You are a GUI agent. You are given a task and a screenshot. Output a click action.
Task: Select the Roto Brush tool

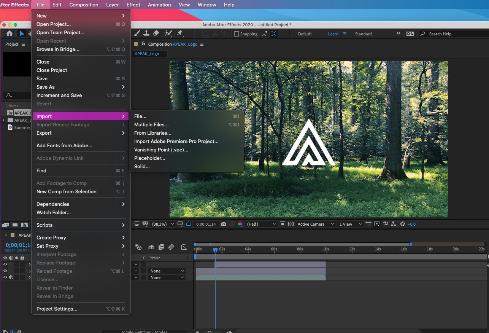168,33
